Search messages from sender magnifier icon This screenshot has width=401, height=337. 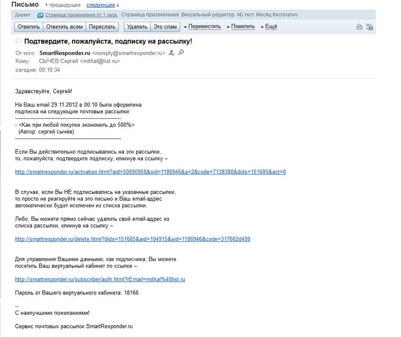pos(181,53)
